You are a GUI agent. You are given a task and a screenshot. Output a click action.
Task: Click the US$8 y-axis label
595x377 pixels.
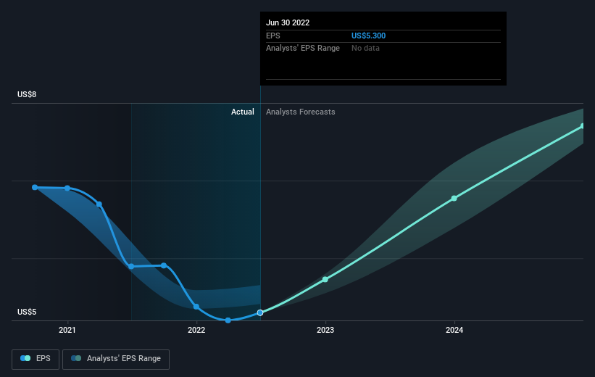tap(27, 94)
